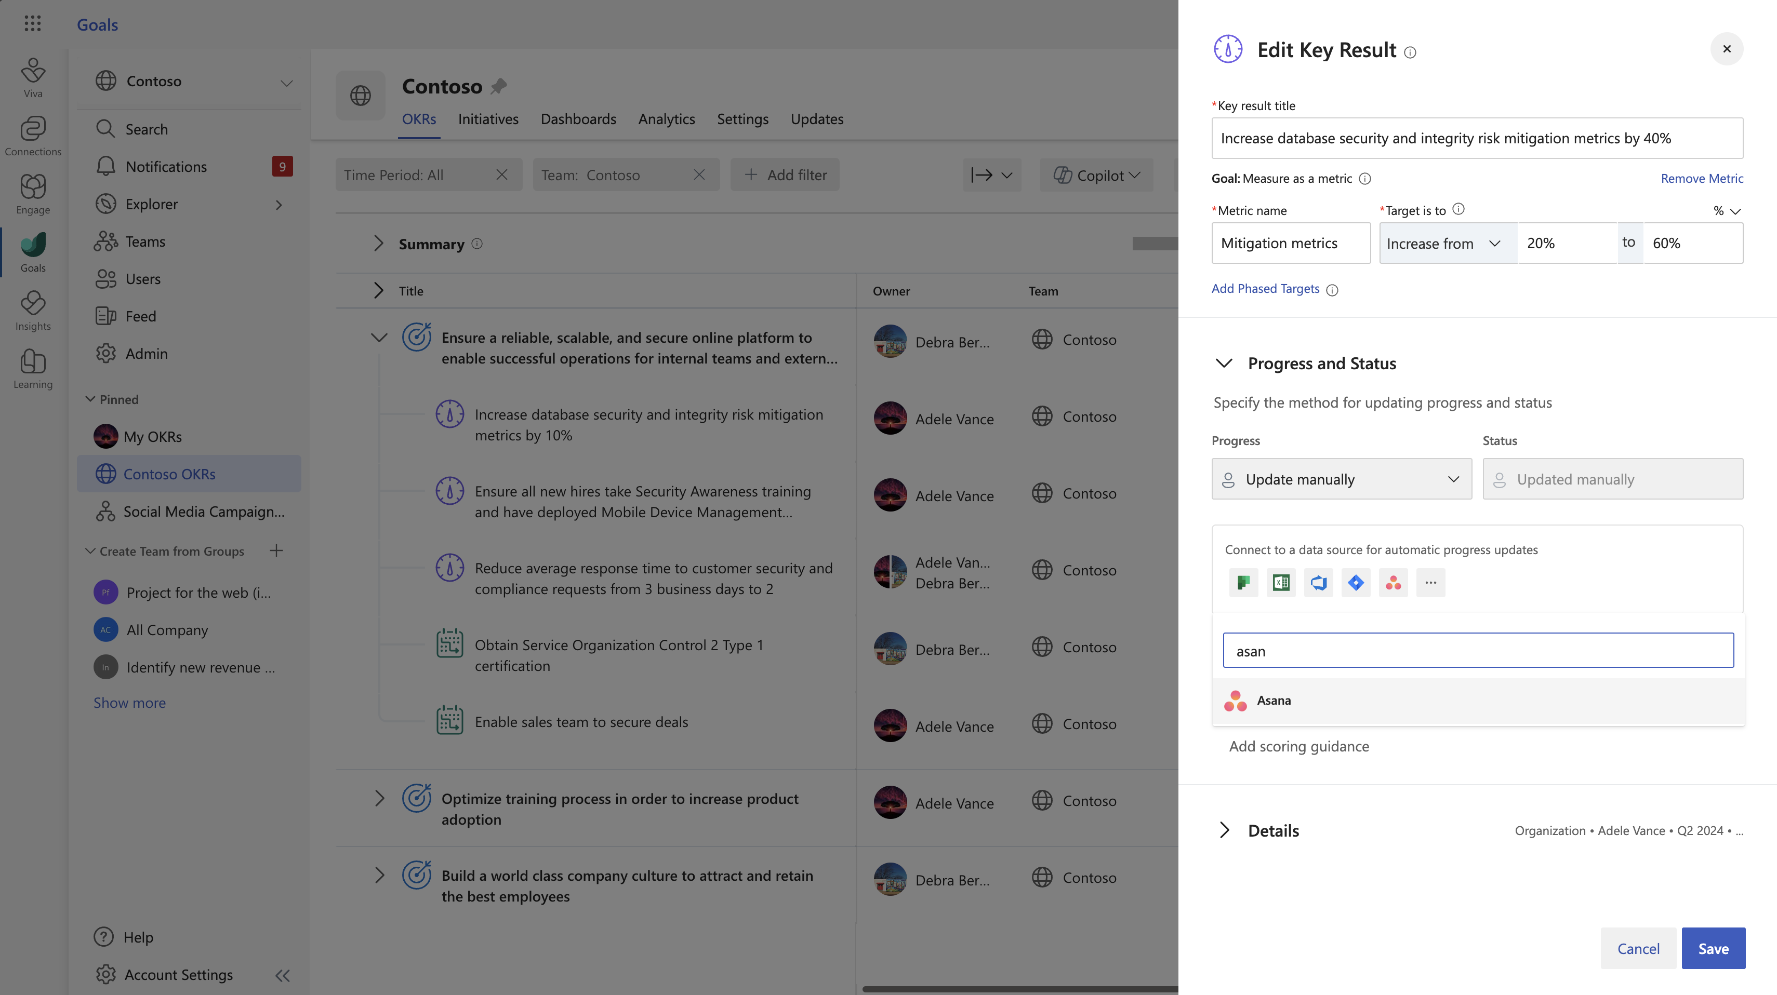Viewport: 1777px width, 995px height.
Task: Choose the Excel data source icon
Action: pyautogui.click(x=1281, y=583)
